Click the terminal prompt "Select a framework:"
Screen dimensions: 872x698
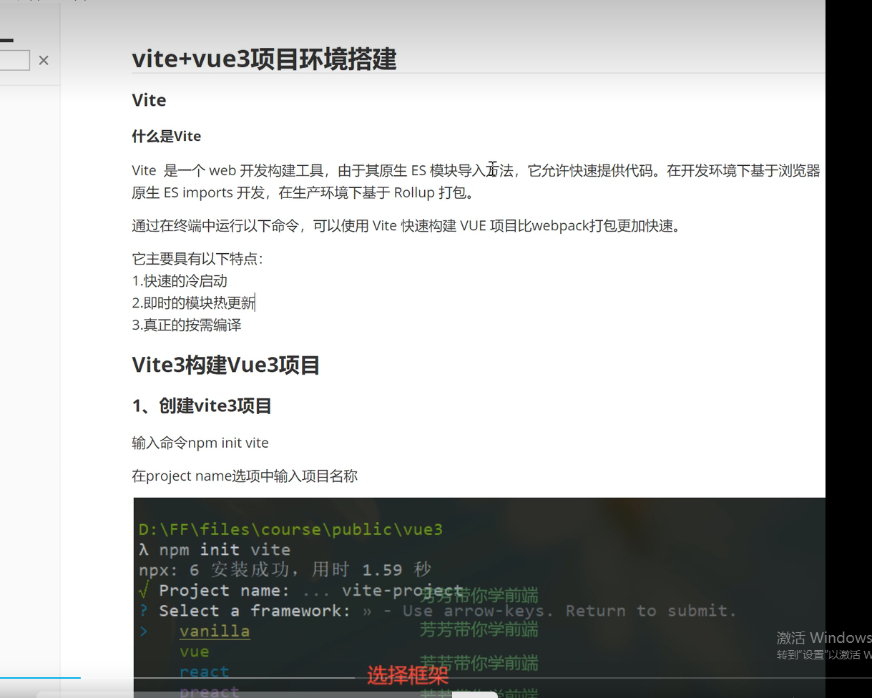point(255,611)
